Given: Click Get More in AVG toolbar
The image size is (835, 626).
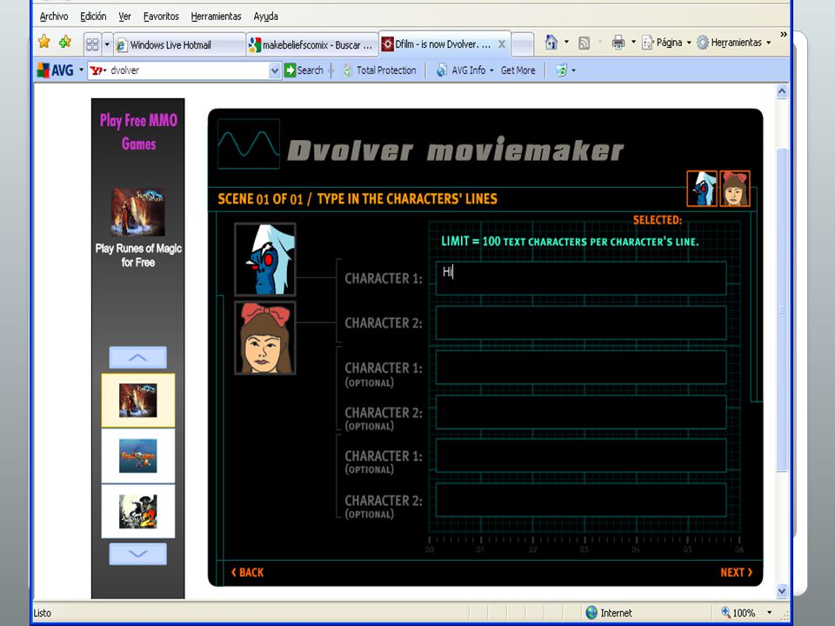Looking at the screenshot, I should [518, 70].
